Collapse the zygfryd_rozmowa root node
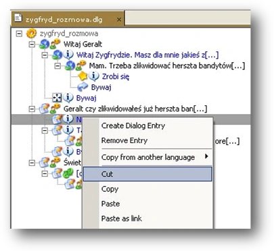 point(20,34)
